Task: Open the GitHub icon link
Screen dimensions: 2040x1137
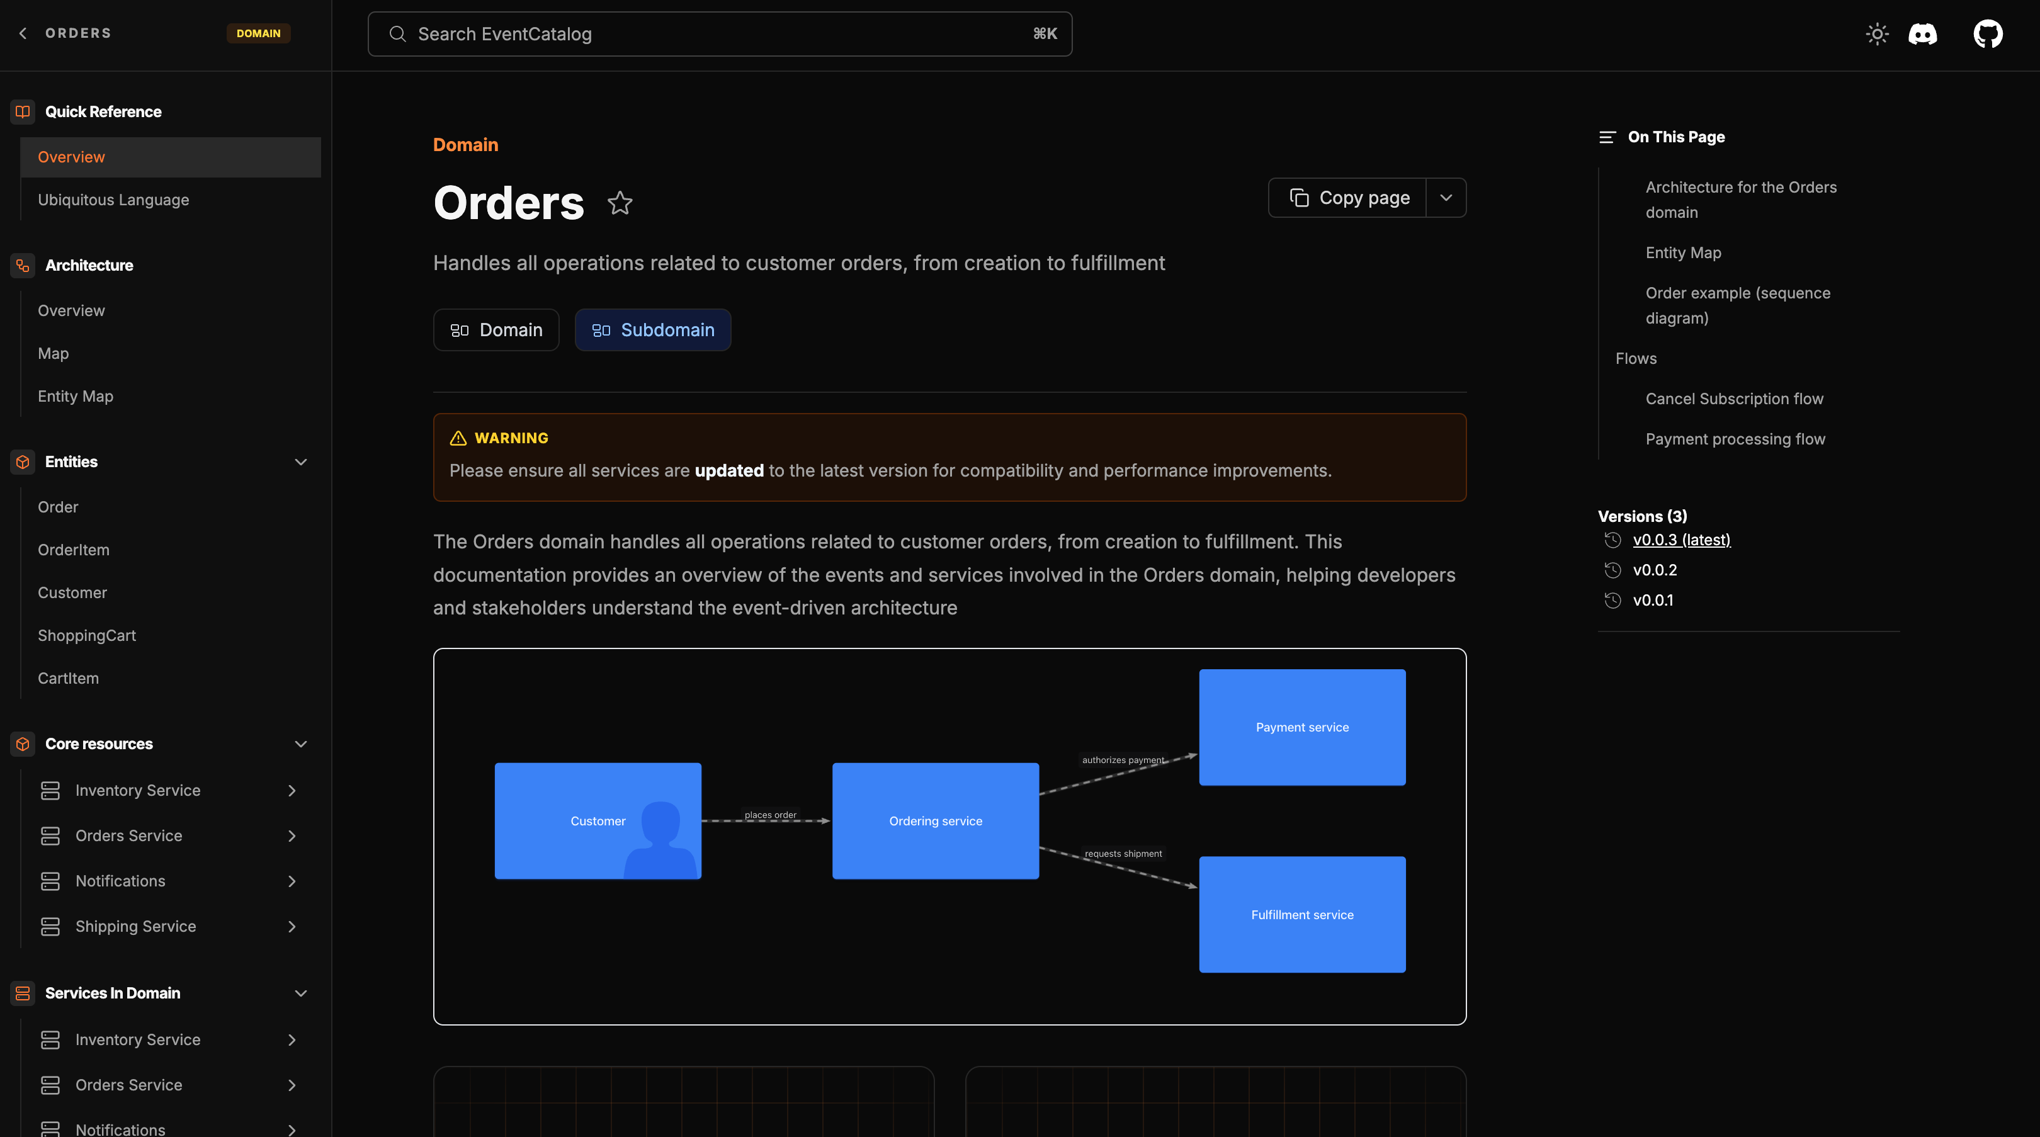Action: coord(1988,34)
